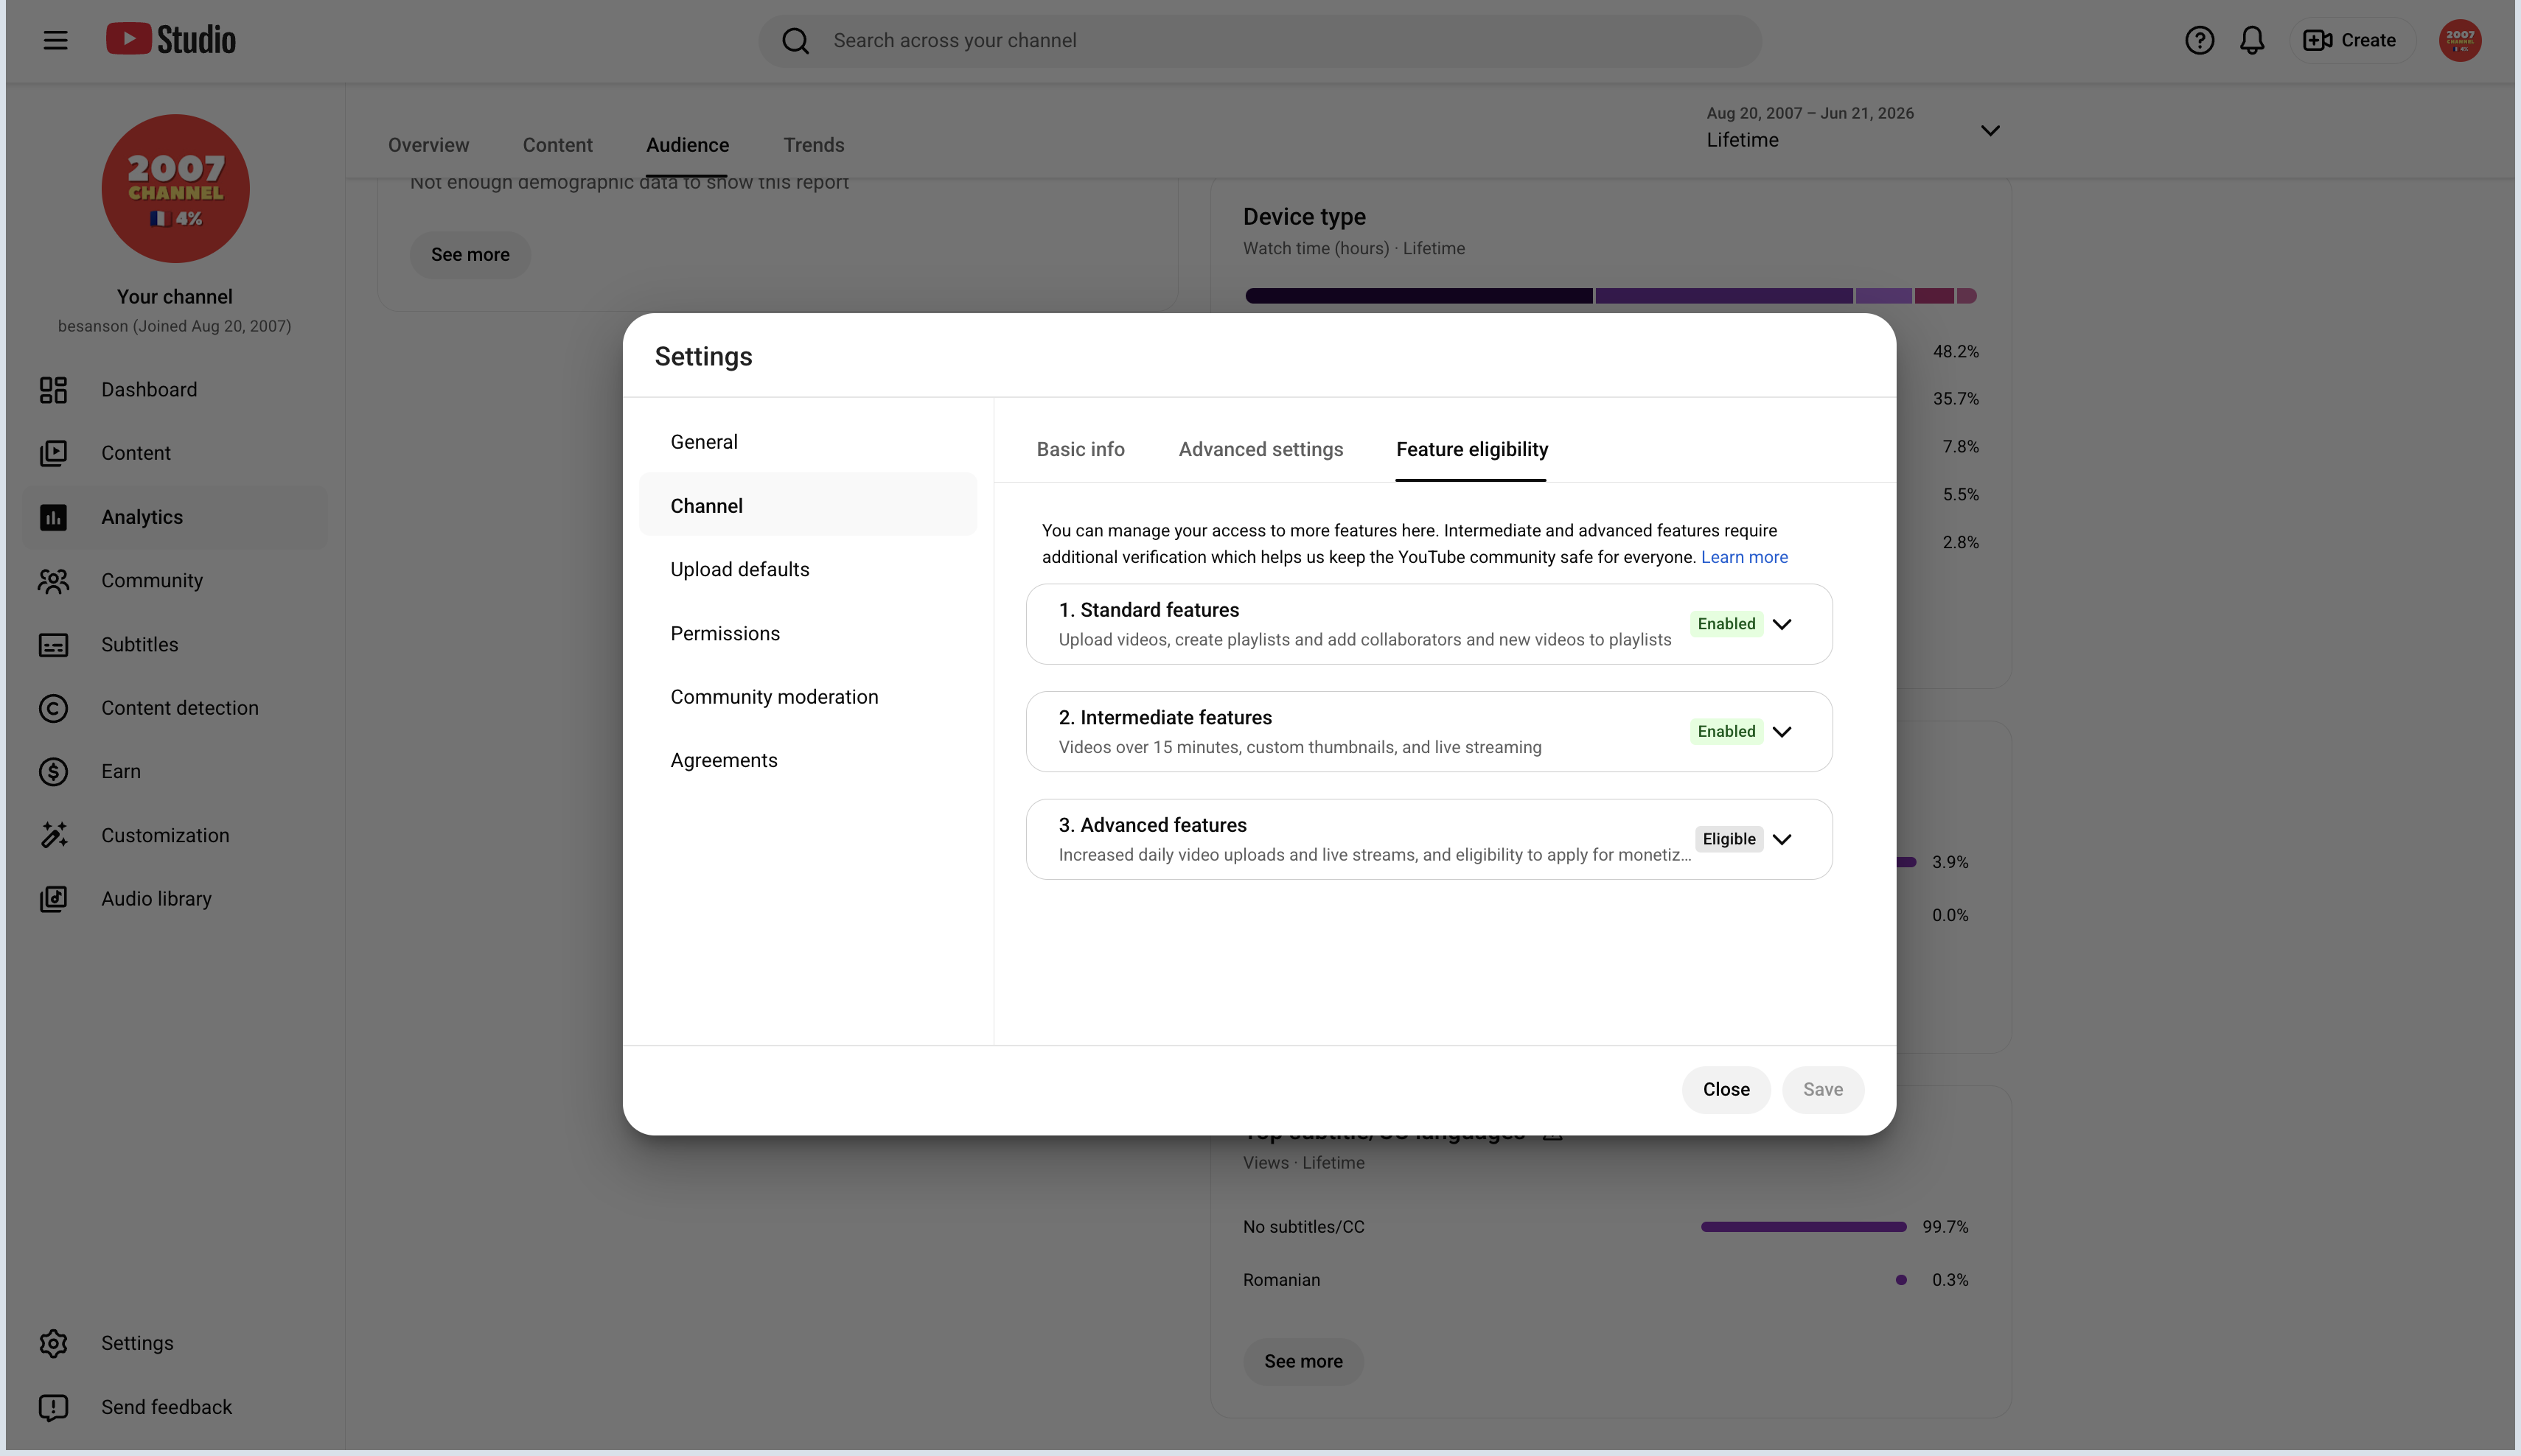Click the Content analytics tab
This screenshot has height=1456, width=2521.
pyautogui.click(x=557, y=145)
